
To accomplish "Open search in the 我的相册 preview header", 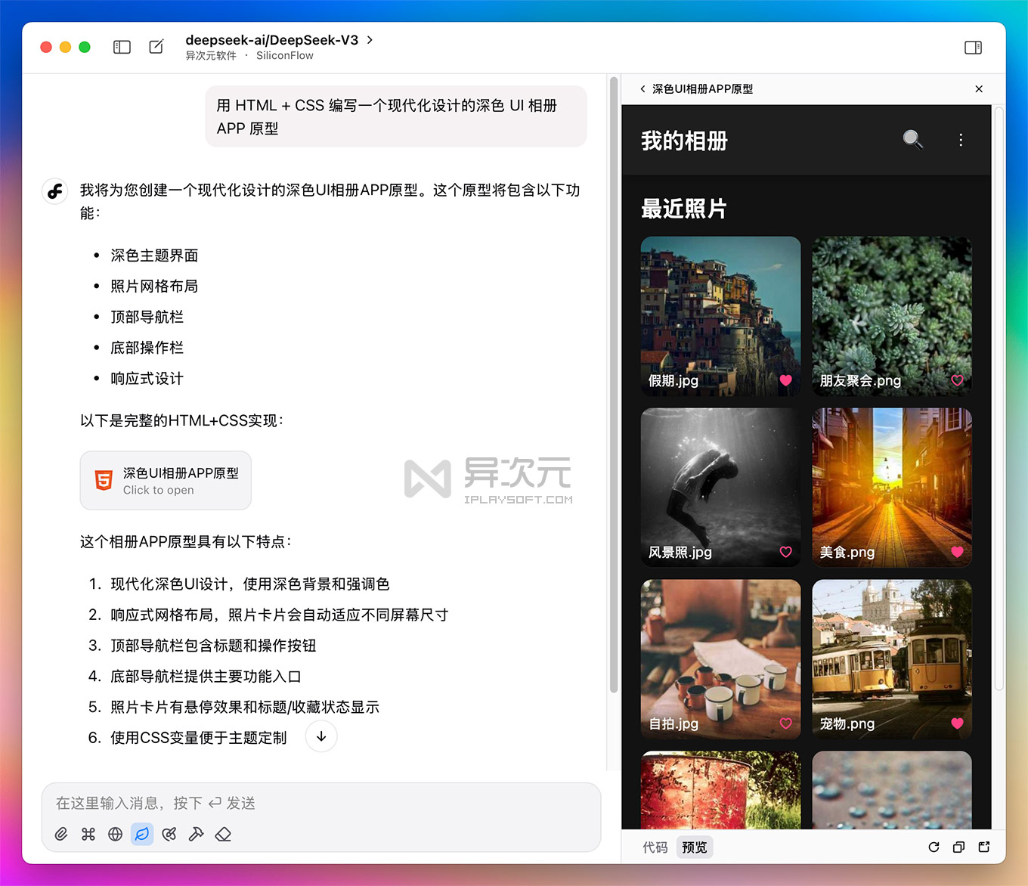I will click(912, 140).
